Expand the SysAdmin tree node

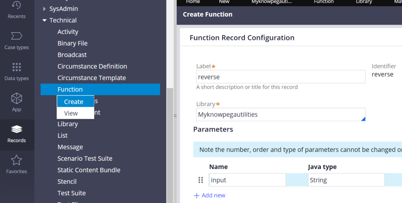[x=44, y=9]
